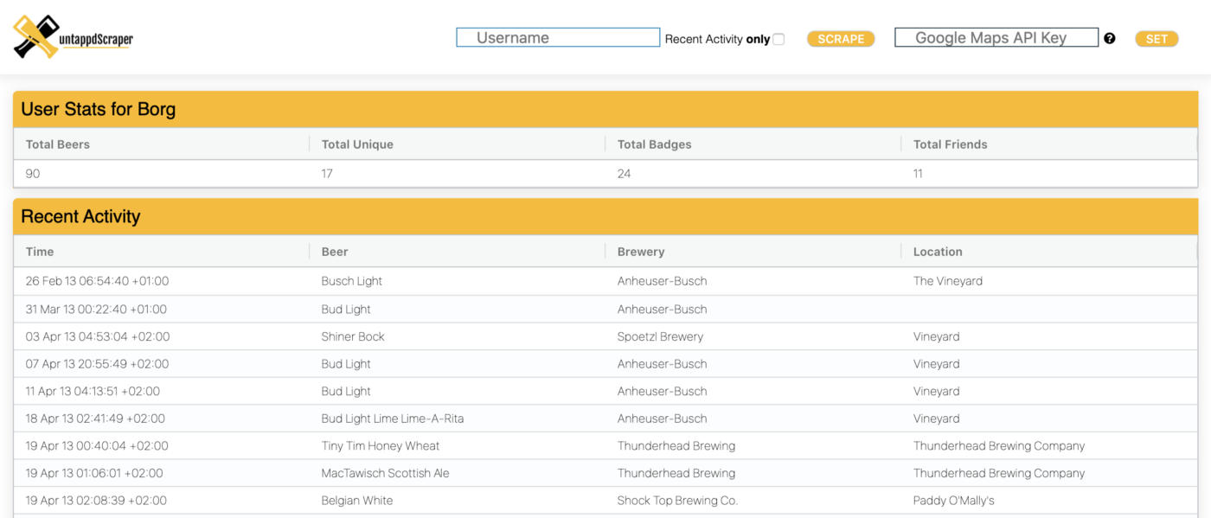Open the Google Maps API Key help icon

point(1110,39)
